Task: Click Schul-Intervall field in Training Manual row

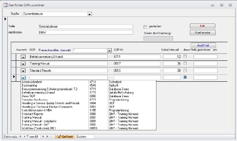Action: [172, 64]
